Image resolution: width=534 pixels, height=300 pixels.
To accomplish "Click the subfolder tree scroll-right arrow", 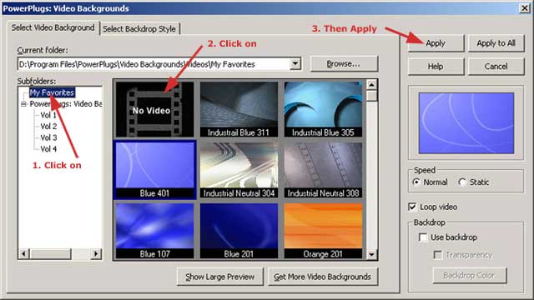I will pos(97,253).
